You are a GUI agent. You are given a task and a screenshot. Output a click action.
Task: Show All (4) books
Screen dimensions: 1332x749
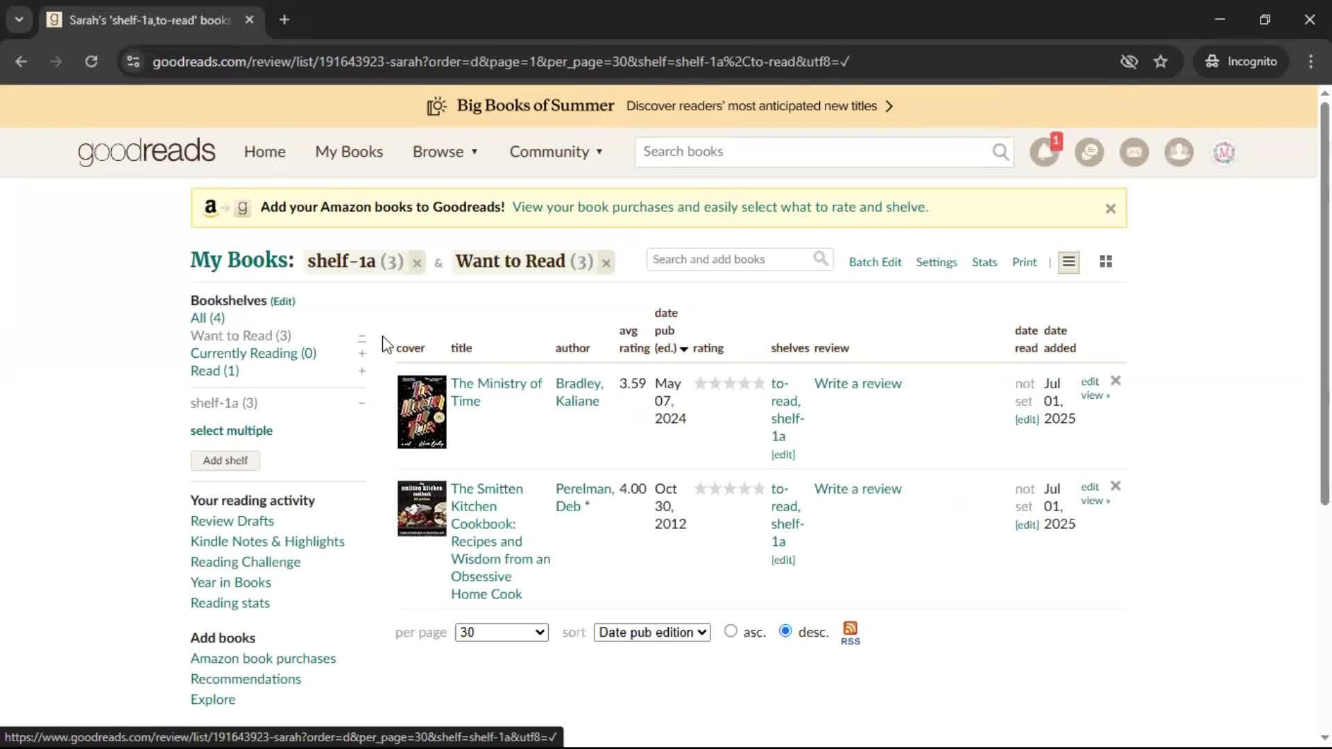pyautogui.click(x=207, y=318)
